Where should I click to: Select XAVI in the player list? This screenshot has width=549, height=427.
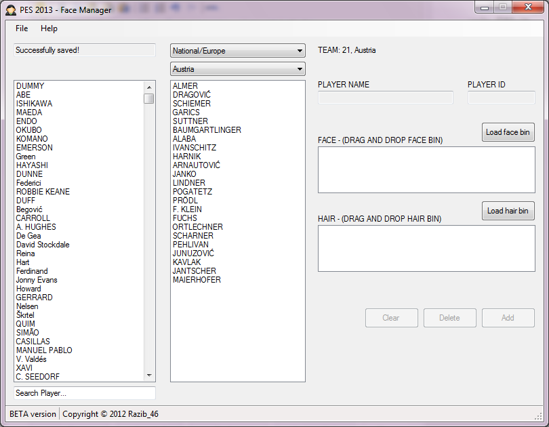tap(79, 368)
